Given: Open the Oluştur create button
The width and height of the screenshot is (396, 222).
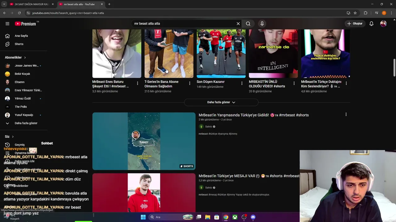Looking at the screenshot, I should (x=355, y=23).
